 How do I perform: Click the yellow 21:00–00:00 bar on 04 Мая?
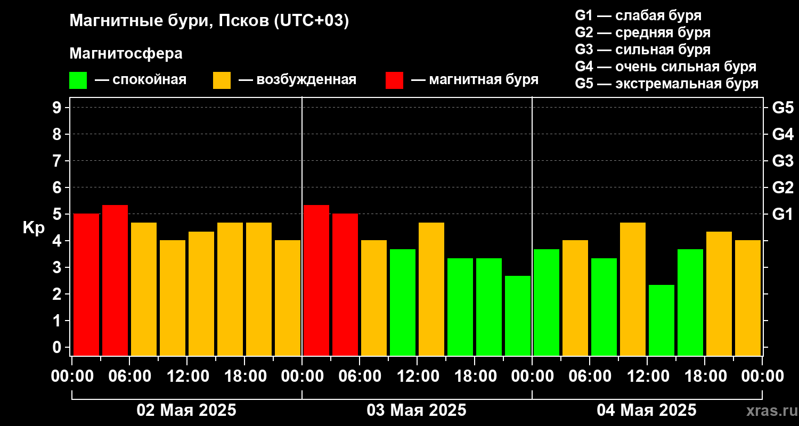748,298
